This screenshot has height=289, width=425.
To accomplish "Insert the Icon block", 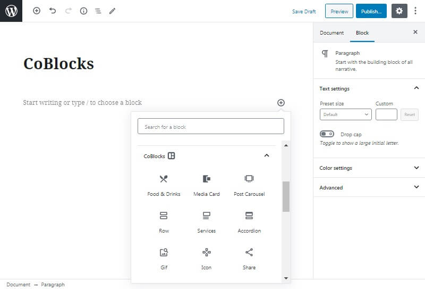I will point(207,259).
